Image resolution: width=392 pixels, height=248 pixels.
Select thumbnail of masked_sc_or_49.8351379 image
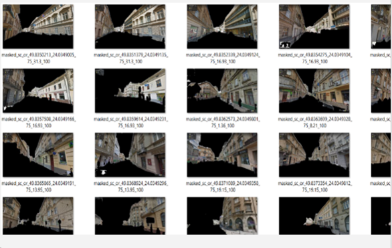(130, 27)
